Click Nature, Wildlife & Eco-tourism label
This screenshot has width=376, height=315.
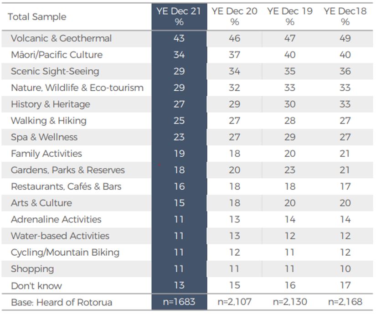(x=77, y=88)
